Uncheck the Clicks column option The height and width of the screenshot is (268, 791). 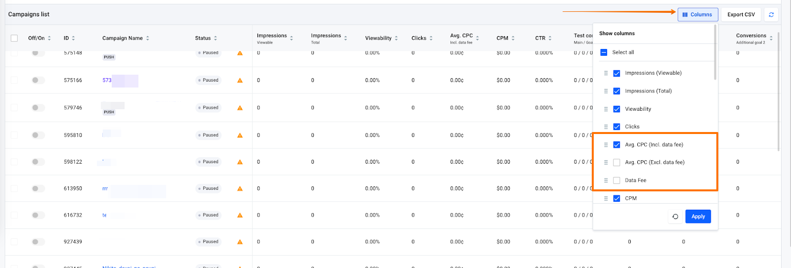(x=616, y=127)
